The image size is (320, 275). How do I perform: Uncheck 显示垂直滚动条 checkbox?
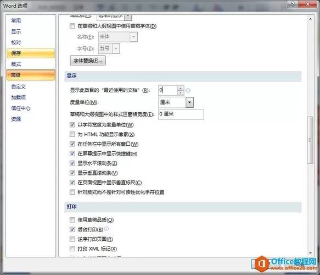[72, 173]
